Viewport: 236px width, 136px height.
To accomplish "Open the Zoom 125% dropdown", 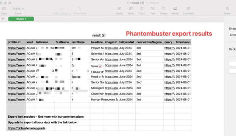I will click(x=18, y=9).
